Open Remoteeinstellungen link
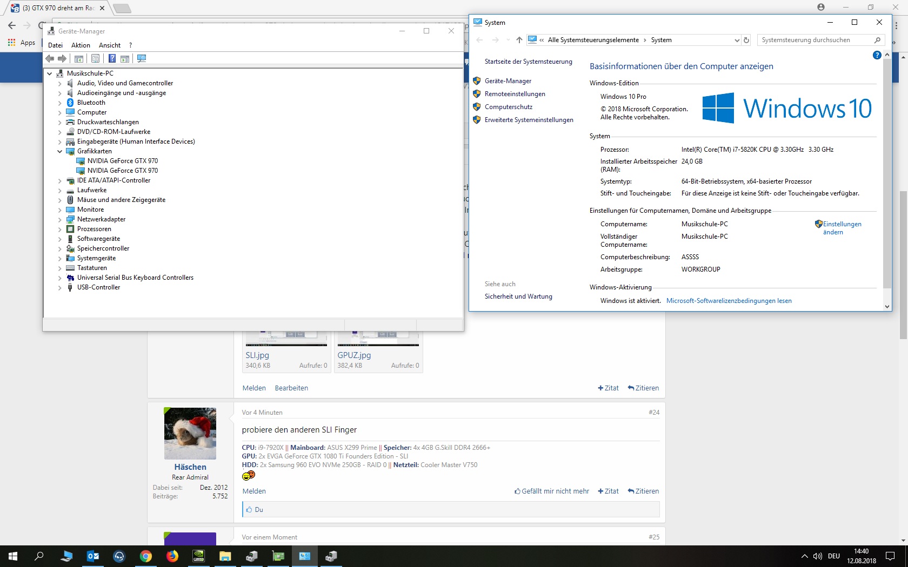This screenshot has width=908, height=567. tap(515, 94)
